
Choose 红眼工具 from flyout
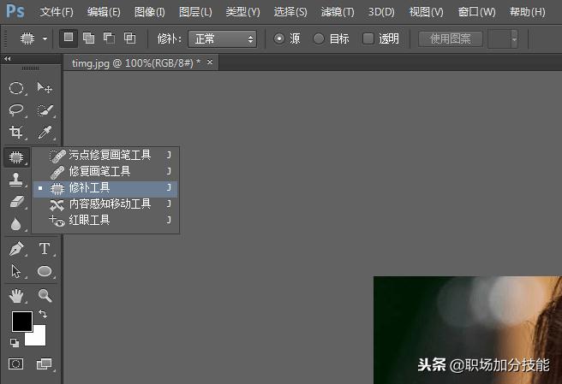click(105, 220)
